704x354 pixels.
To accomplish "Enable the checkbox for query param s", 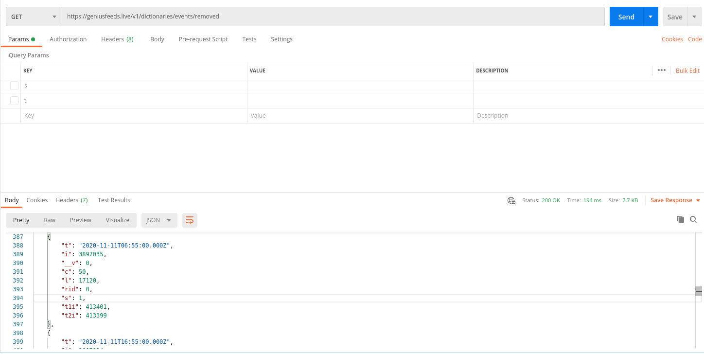I will 14,85.
